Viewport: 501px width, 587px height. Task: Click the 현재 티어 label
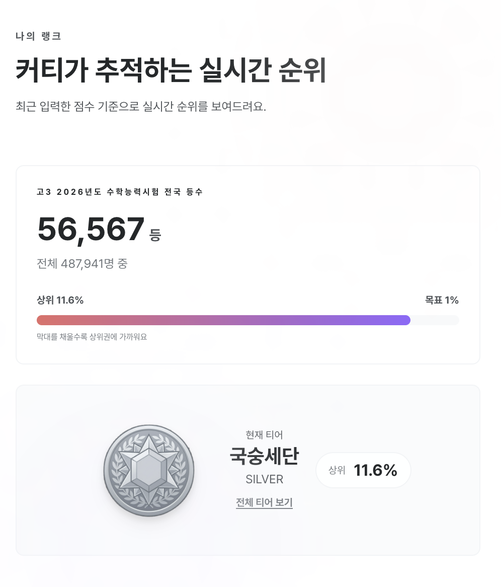(264, 435)
